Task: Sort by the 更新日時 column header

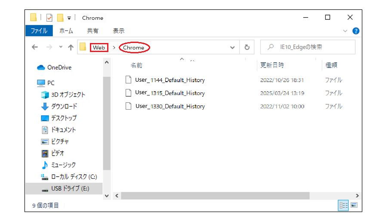Action: click(272, 65)
